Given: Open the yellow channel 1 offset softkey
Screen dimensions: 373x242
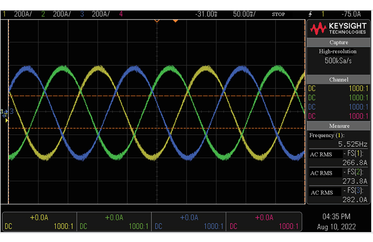Looking at the screenshot, I should pyautogui.click(x=39, y=222).
